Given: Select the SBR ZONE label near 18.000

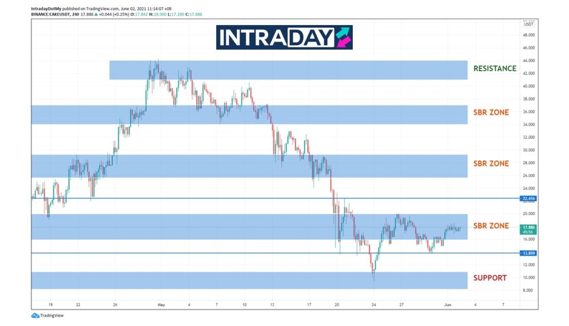Looking at the screenshot, I should tap(491, 225).
